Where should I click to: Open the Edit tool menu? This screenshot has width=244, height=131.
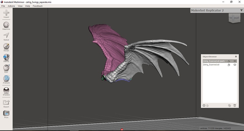click(x=6, y=69)
